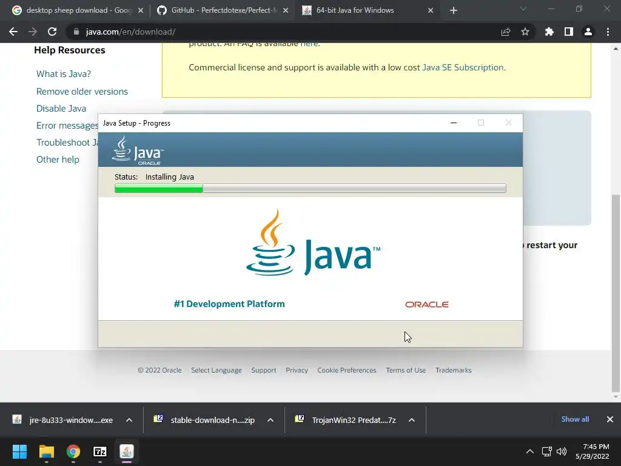Click the large Java logo in the installer
Viewport: 621px width, 466px height.
point(313,243)
